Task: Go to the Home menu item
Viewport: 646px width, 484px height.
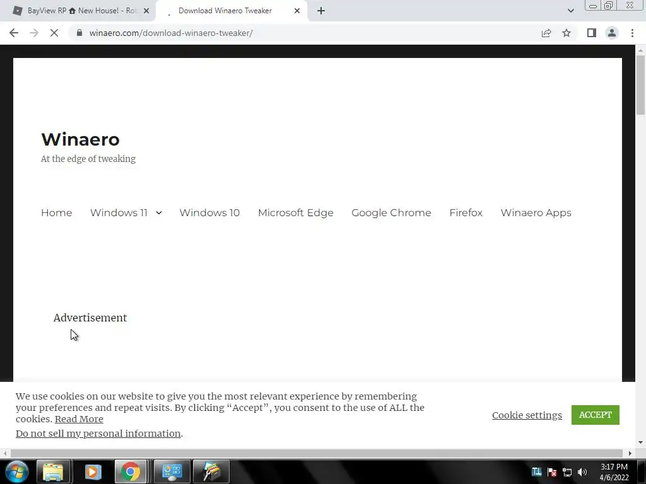Action: pyautogui.click(x=56, y=213)
